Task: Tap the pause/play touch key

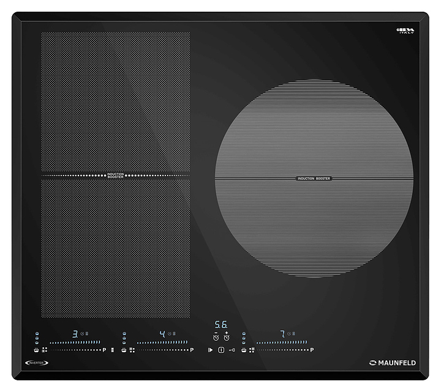Action: [210, 350]
